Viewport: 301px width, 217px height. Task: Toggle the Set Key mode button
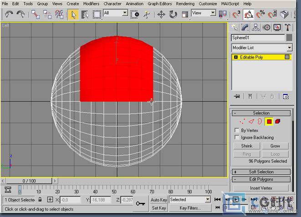click(159, 208)
